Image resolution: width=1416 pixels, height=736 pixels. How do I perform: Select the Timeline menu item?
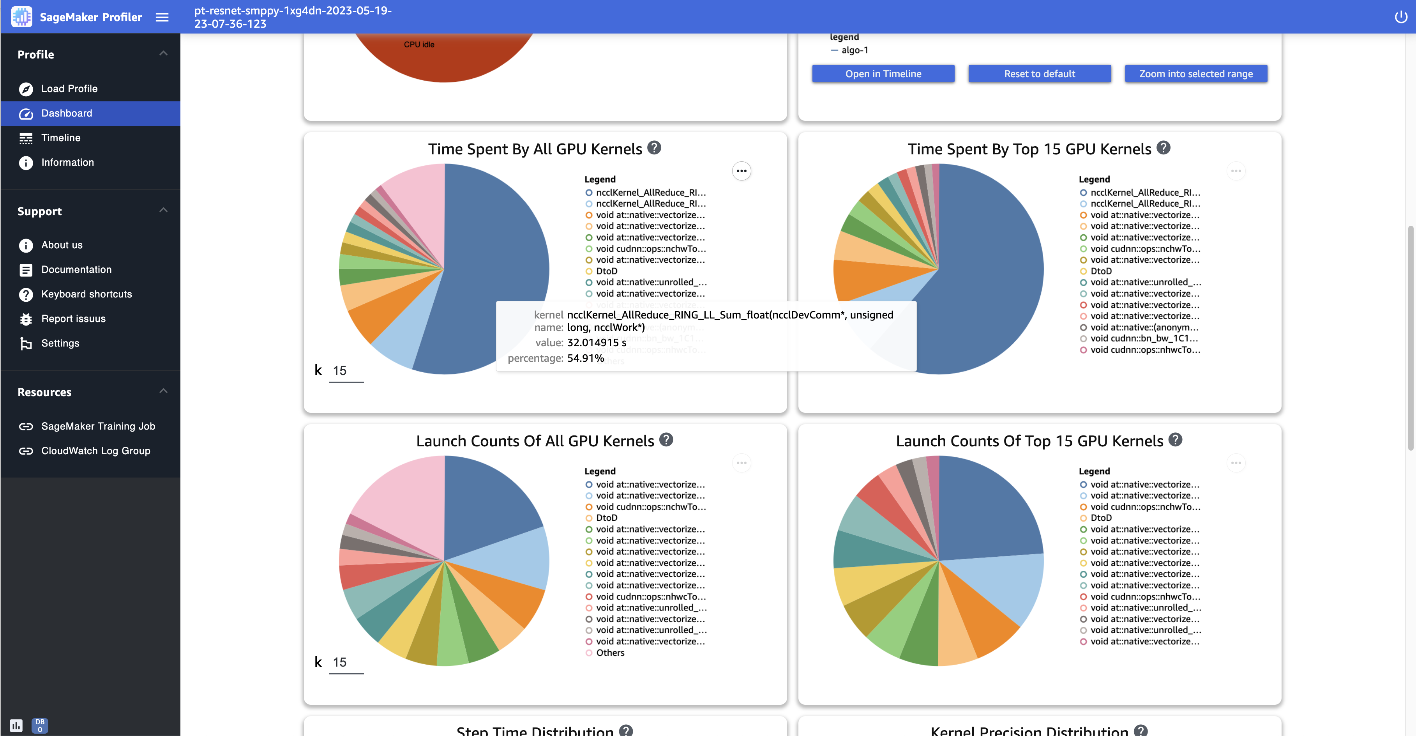[60, 138]
